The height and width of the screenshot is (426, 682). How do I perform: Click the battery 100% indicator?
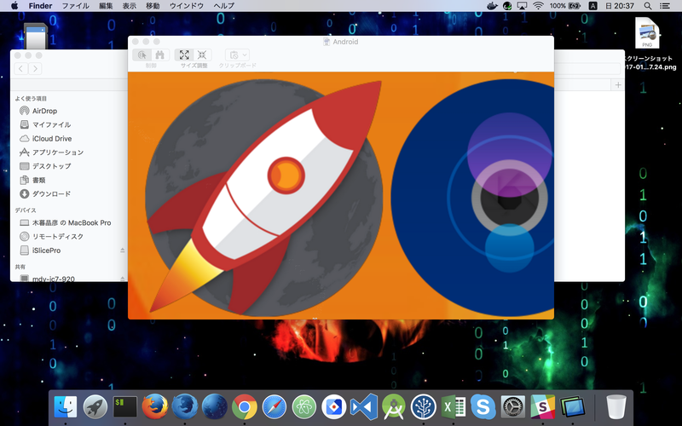pyautogui.click(x=564, y=6)
